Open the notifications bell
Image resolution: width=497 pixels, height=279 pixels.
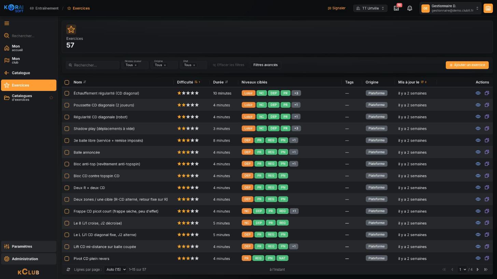410,8
